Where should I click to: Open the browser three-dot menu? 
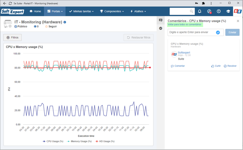coord(211,3)
